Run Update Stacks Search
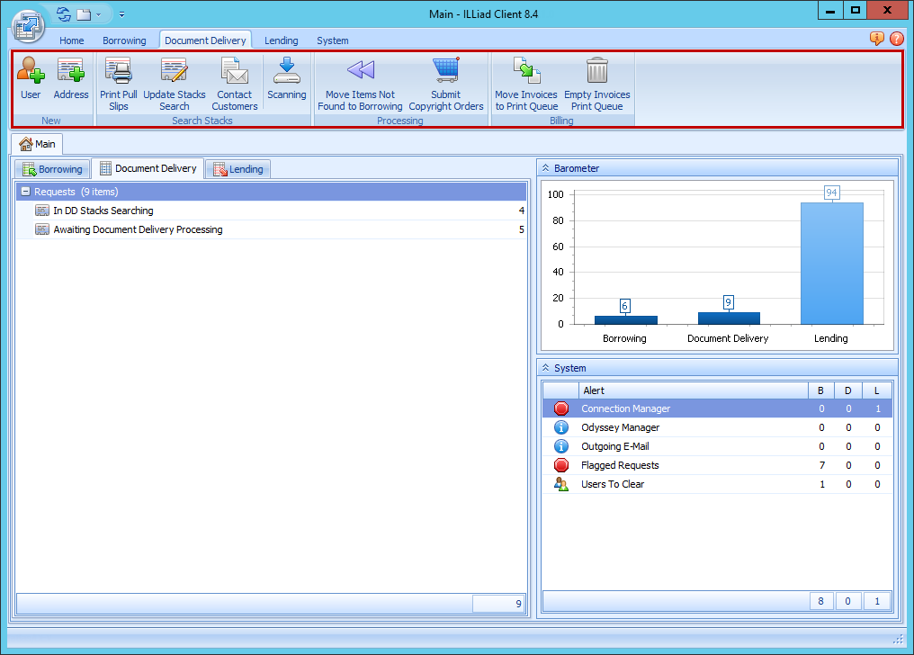This screenshot has height=655, width=914. tap(175, 81)
